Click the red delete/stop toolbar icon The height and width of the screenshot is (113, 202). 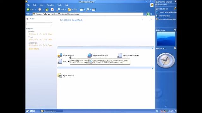(x=52, y=9)
